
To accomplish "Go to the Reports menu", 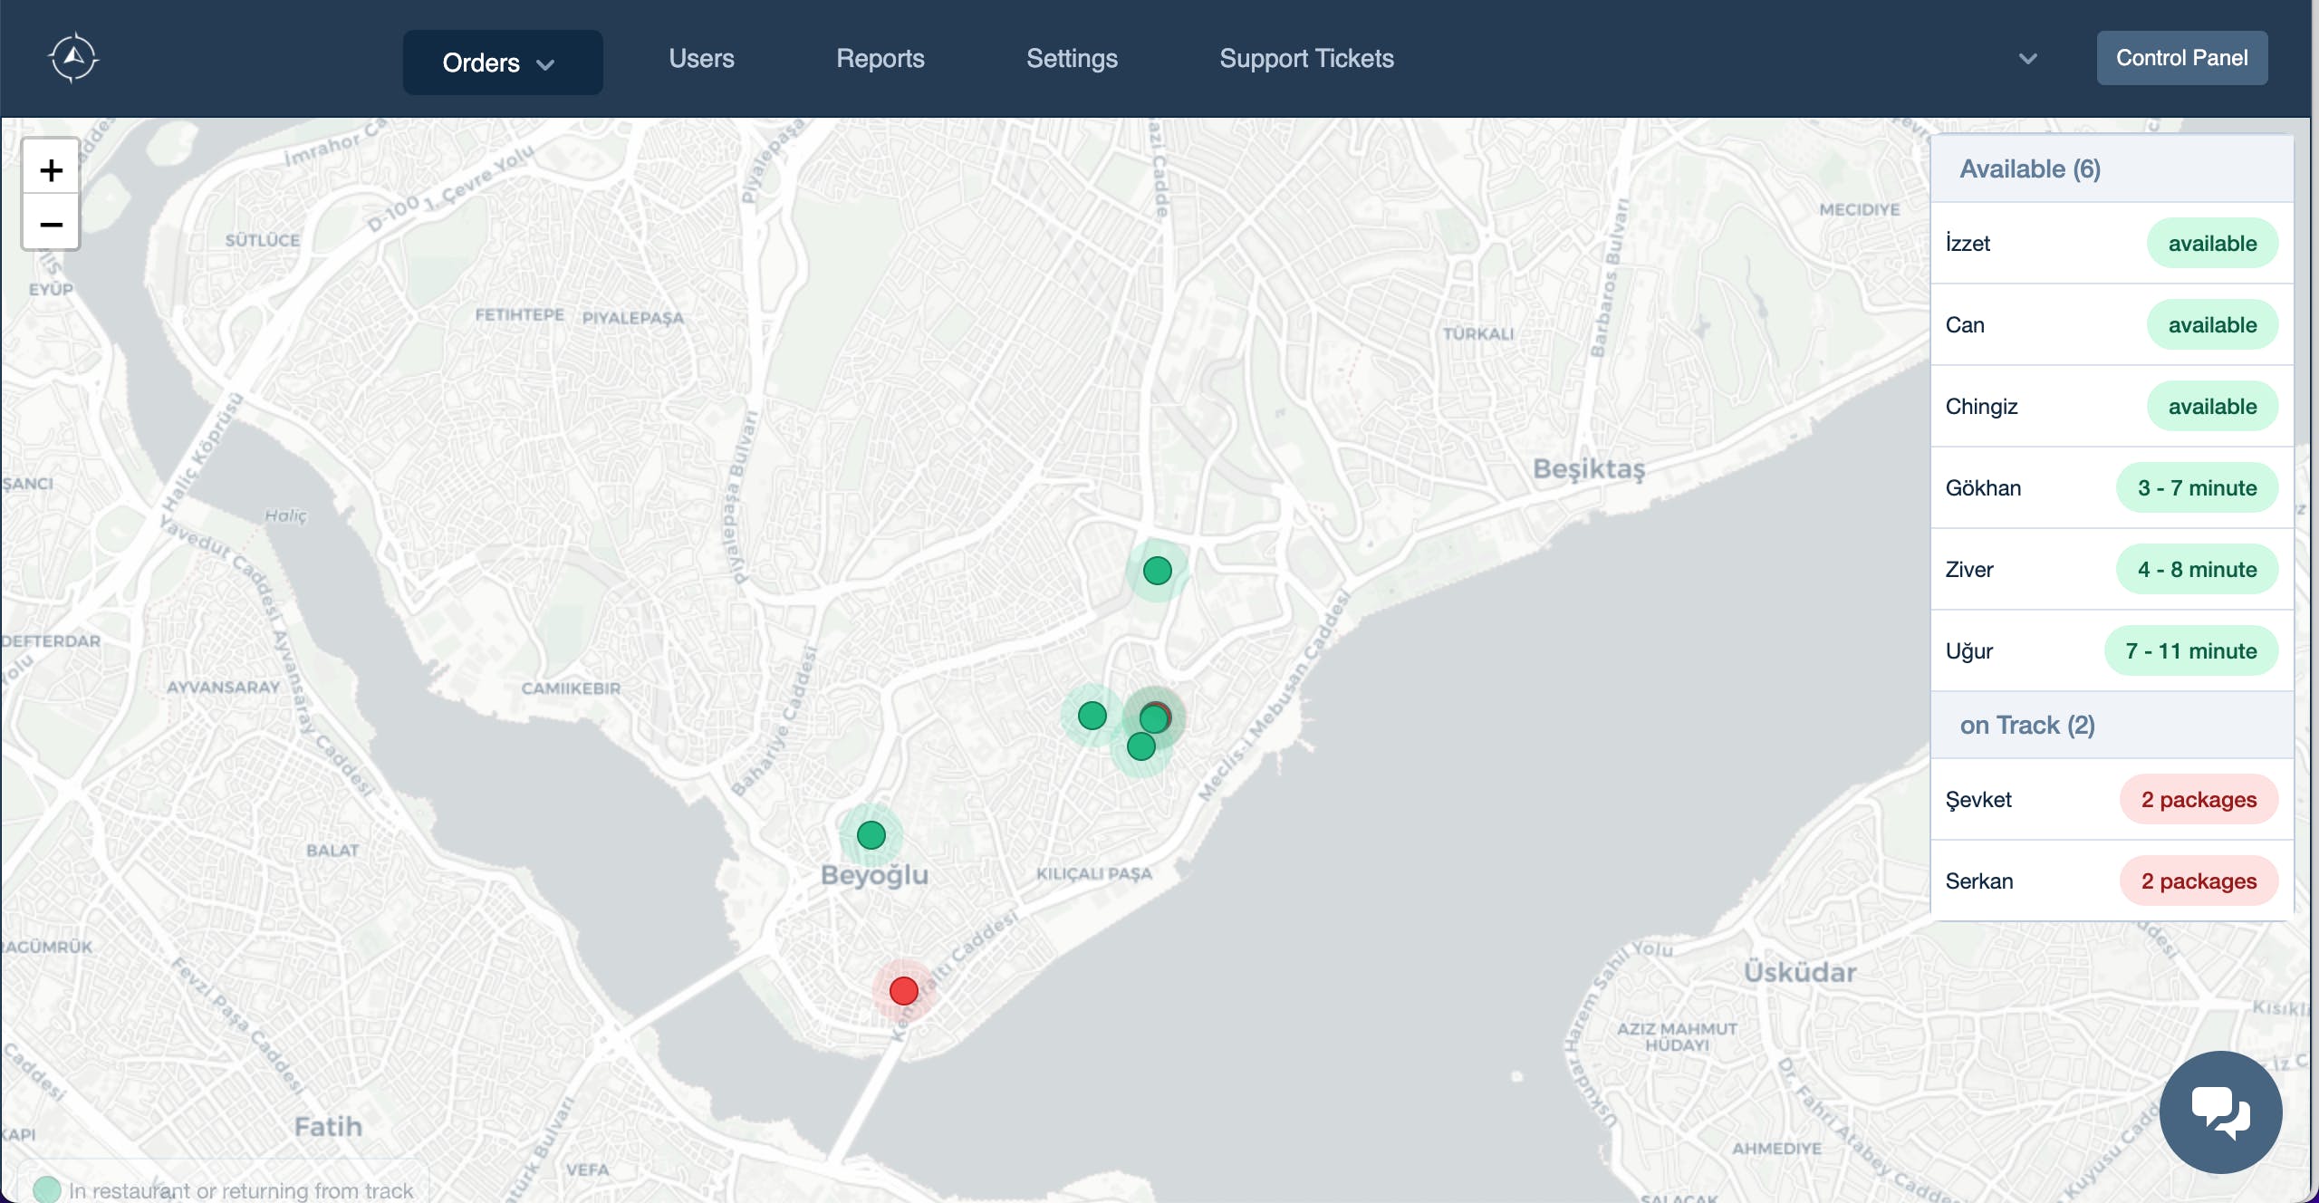I will tap(880, 59).
